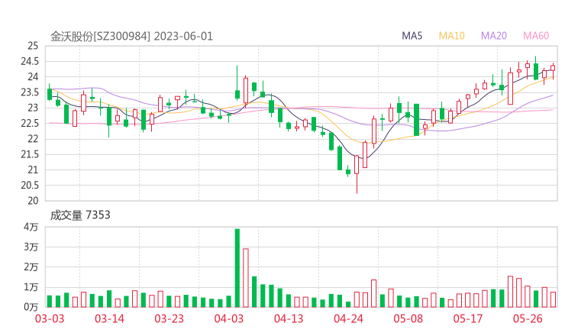The width and height of the screenshot is (565, 336).
Task: Click the 05-26 date axis label
Action: click(x=528, y=318)
